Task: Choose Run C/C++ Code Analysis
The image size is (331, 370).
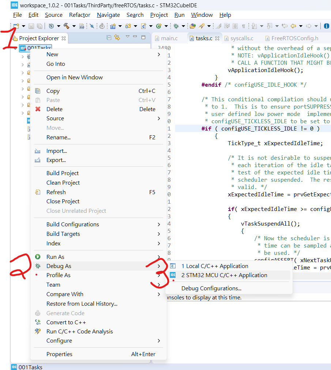Action: 80,332
